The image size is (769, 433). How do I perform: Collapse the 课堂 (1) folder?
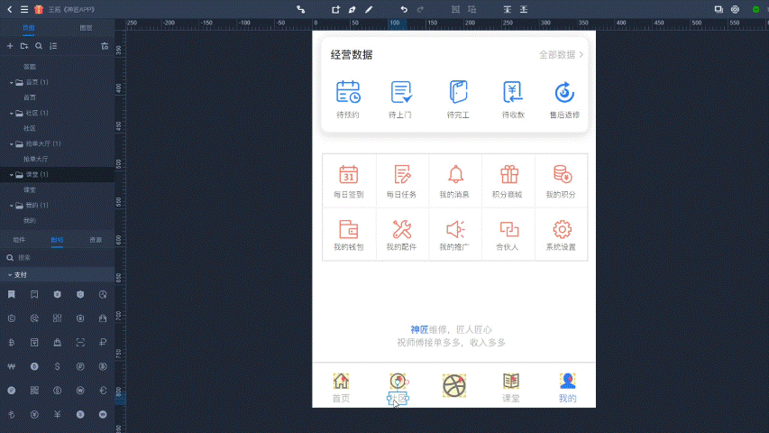(x=12, y=175)
